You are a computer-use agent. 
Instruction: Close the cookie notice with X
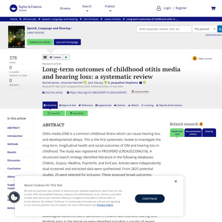176,181
